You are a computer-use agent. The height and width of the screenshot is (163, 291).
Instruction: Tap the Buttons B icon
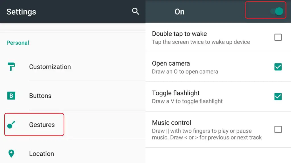click(11, 96)
